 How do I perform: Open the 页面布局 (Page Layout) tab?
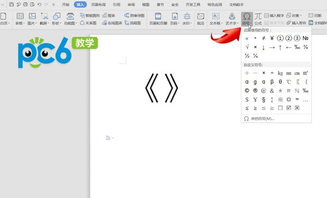tap(99, 4)
